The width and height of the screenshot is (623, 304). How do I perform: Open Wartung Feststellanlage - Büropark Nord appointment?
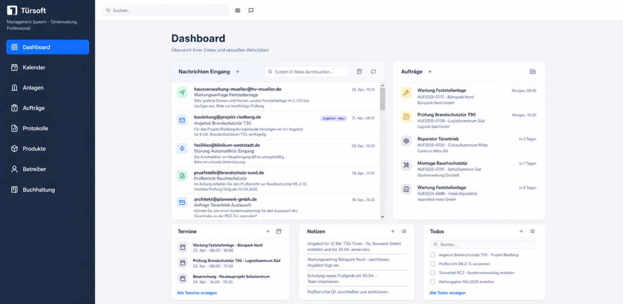tap(230, 248)
